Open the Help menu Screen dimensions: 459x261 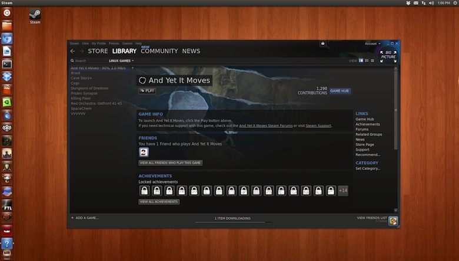tap(138, 43)
